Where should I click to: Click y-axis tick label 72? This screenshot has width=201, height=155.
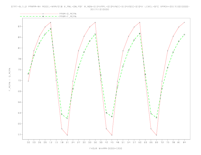[19, 81]
